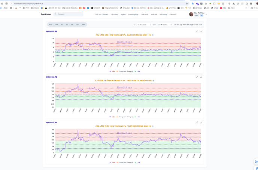The width and height of the screenshot is (258, 170).
Task: Open Doanh nghiệp navigation item
Action: pyautogui.click(x=133, y=15)
